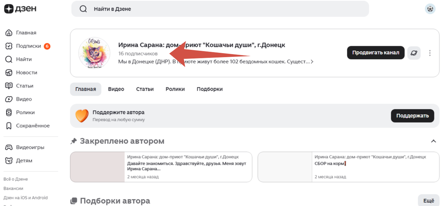Open the Дзен на iOS и Android link

(26, 198)
